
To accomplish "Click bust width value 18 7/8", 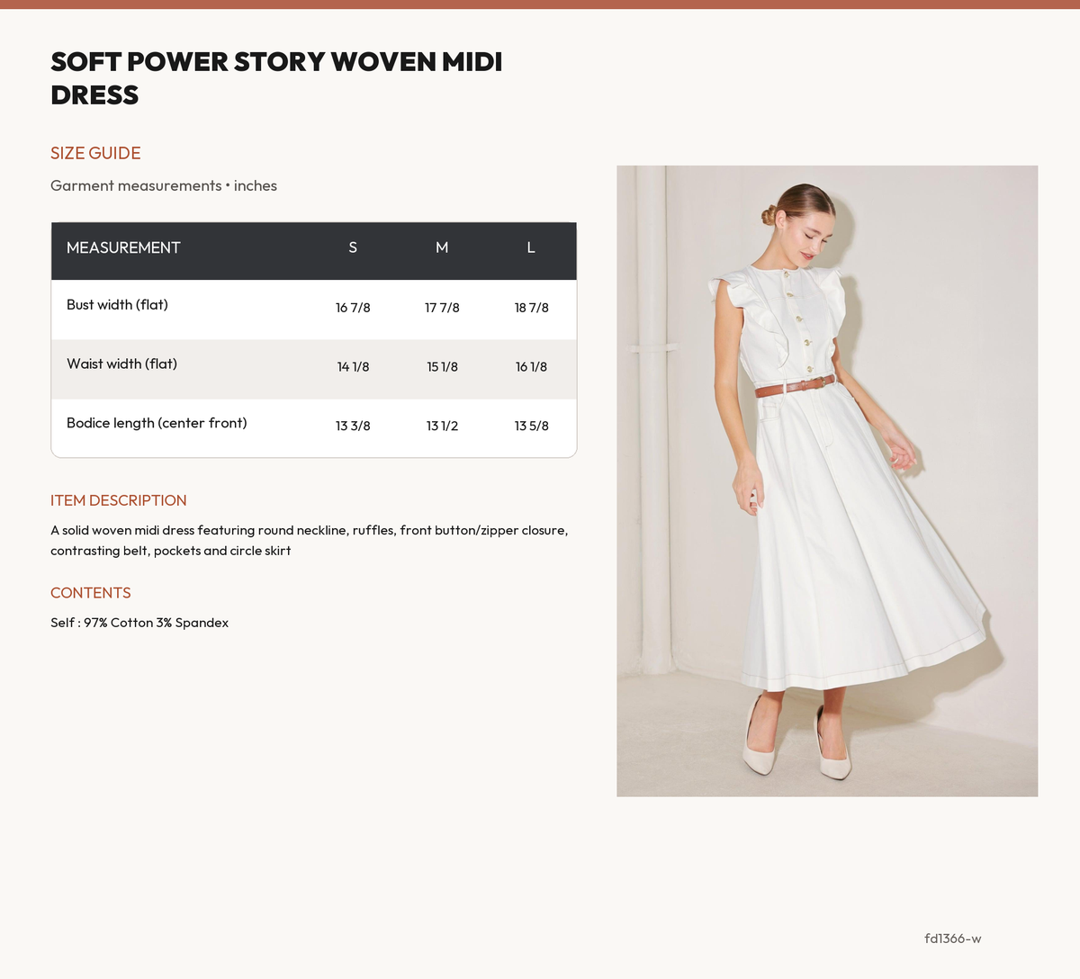I will pos(531,308).
